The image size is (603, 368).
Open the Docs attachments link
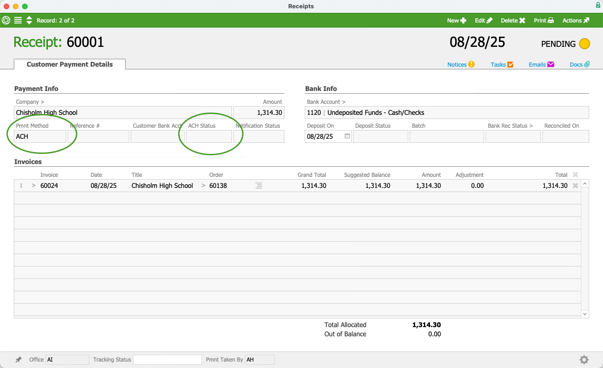tap(580, 65)
